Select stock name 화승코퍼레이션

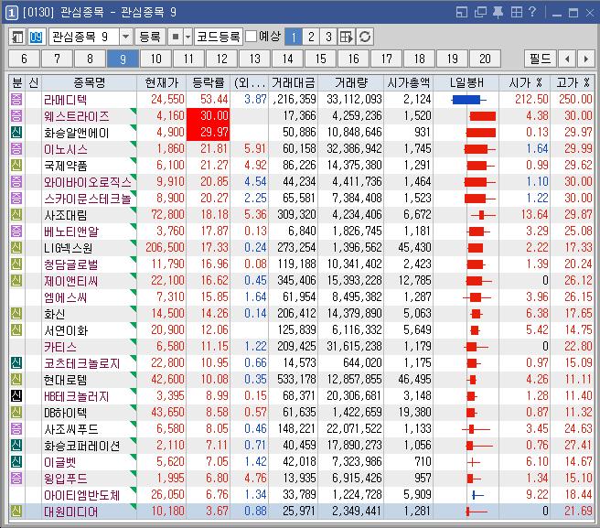[x=82, y=446]
